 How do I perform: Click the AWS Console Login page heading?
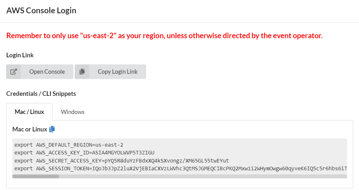[x=41, y=11]
